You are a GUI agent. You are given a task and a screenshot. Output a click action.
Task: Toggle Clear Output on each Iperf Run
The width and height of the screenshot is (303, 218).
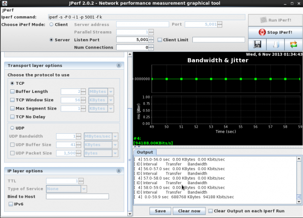(x=210, y=211)
